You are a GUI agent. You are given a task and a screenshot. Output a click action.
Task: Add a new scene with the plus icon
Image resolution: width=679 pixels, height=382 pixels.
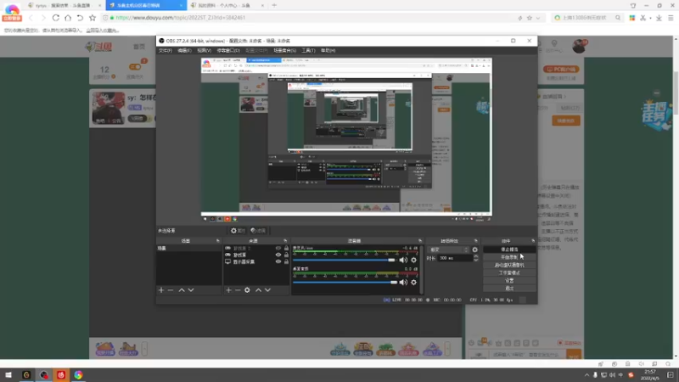161,290
